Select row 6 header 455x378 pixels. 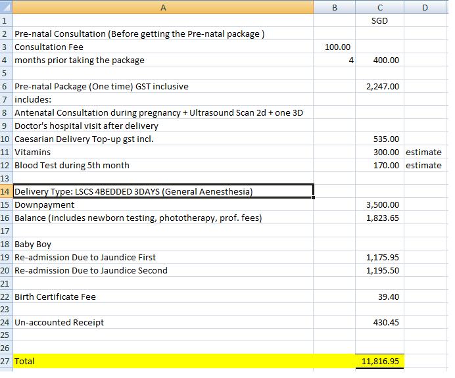pyautogui.click(x=6, y=86)
